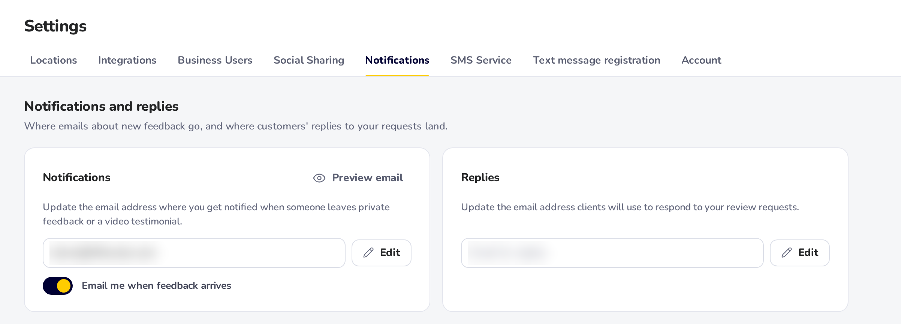Click the Replies card title
901x324 pixels.
click(480, 177)
